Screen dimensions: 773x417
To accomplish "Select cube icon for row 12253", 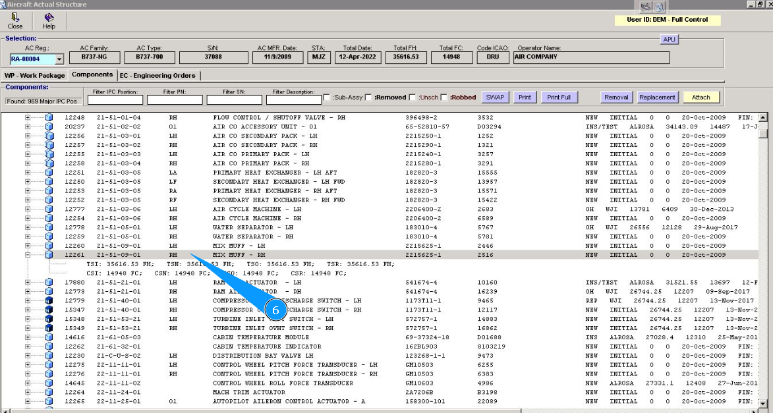I will pos(49,191).
